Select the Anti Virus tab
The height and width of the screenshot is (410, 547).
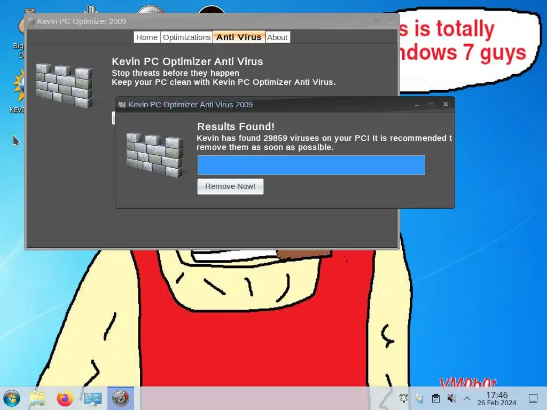(239, 37)
